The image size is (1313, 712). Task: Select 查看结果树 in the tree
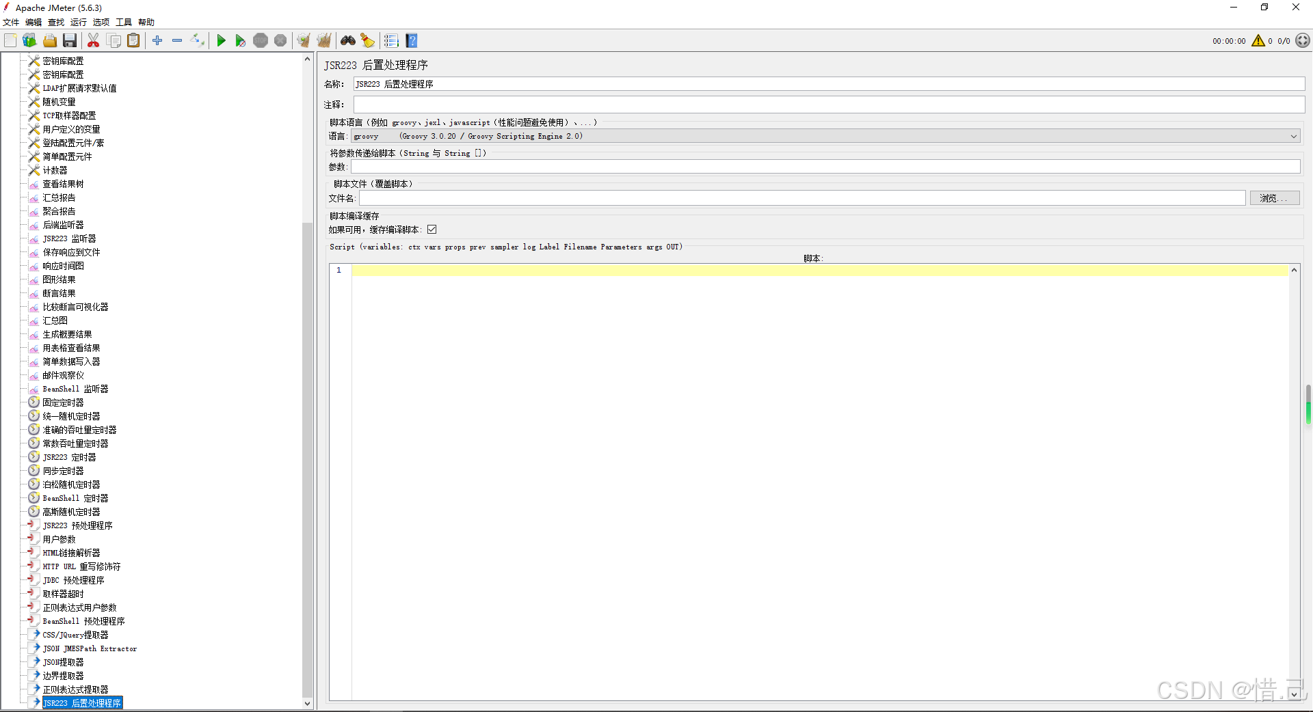[63, 184]
